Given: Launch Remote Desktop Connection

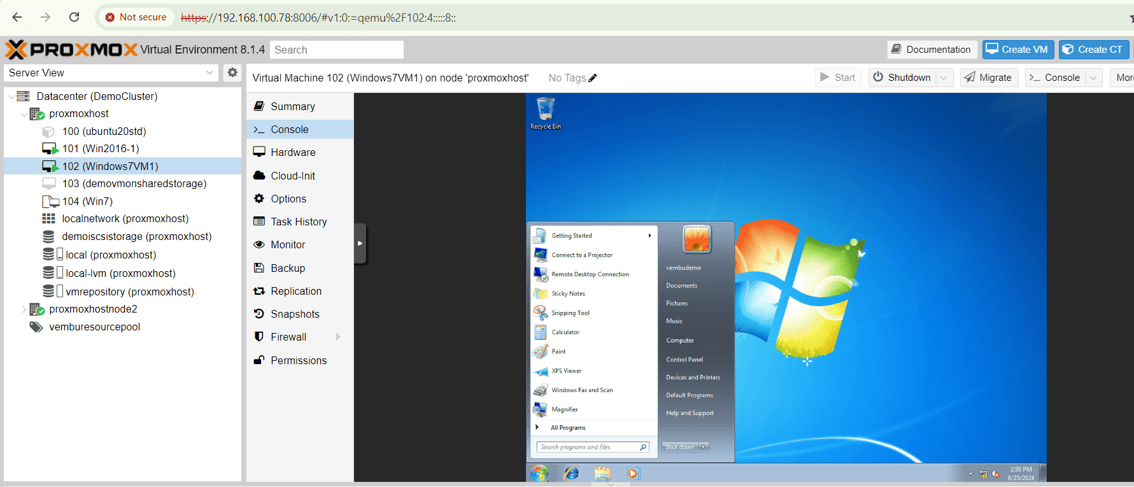Looking at the screenshot, I should pyautogui.click(x=592, y=274).
